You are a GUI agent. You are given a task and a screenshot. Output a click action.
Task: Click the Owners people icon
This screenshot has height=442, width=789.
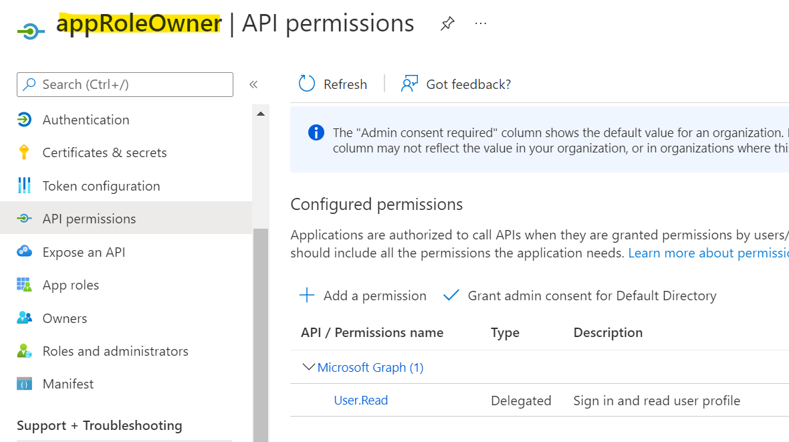click(24, 318)
